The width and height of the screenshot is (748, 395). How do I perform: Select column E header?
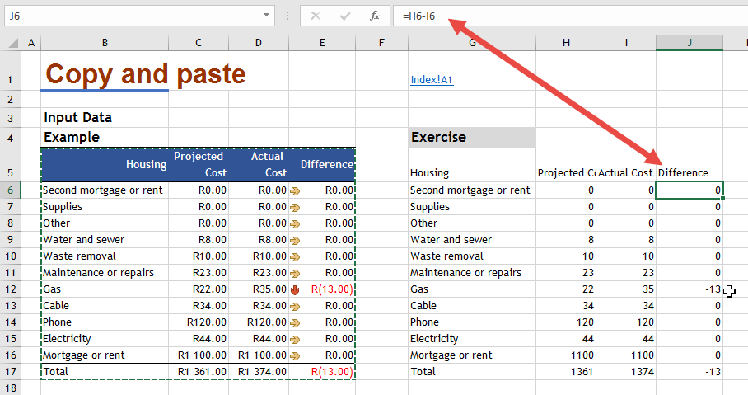point(322,43)
